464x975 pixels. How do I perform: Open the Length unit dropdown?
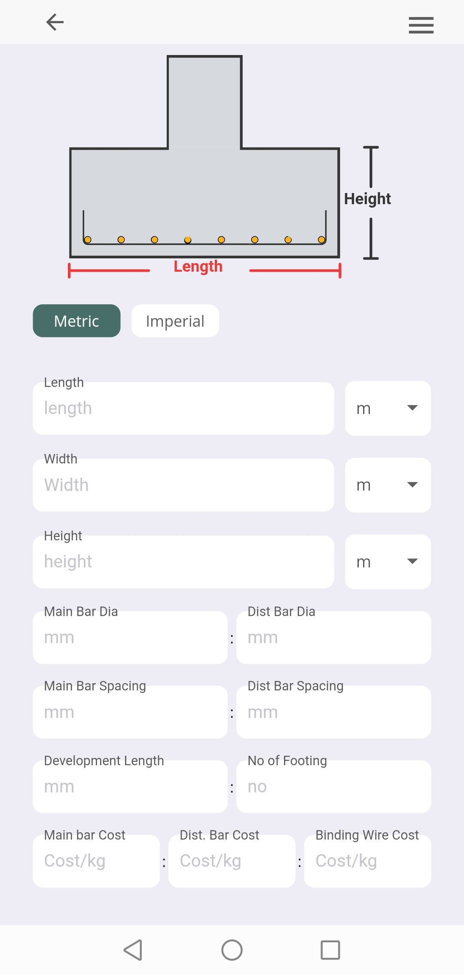(x=388, y=408)
